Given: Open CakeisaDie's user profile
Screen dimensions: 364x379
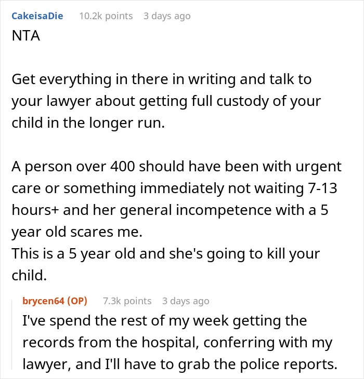Looking at the screenshot, I should [37, 16].
